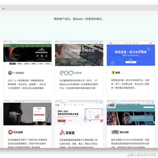Click the 数赞 logo icon
The image size is (158, 158).
coord(113,72)
